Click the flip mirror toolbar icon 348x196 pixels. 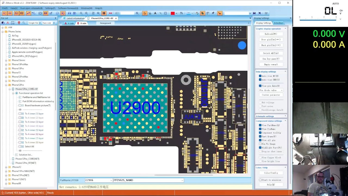click(x=69, y=13)
